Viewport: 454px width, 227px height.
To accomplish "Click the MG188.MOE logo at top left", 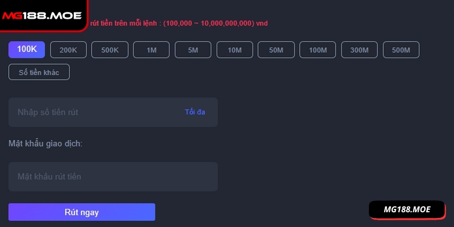I will (41, 15).
